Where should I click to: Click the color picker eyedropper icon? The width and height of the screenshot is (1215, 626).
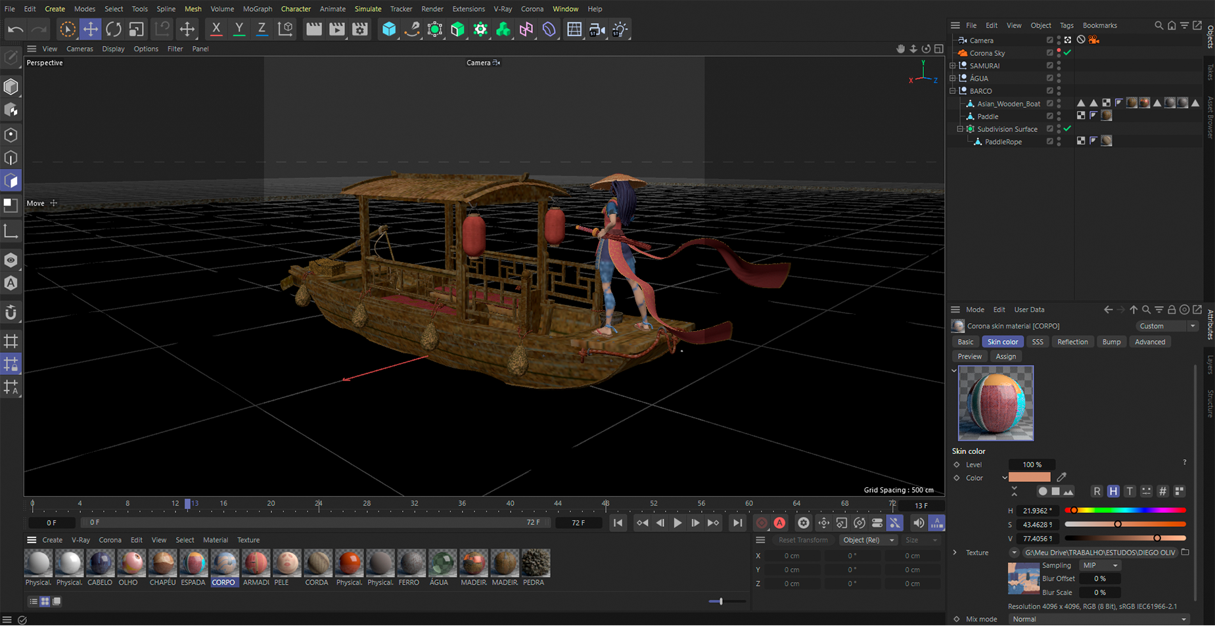(1061, 478)
